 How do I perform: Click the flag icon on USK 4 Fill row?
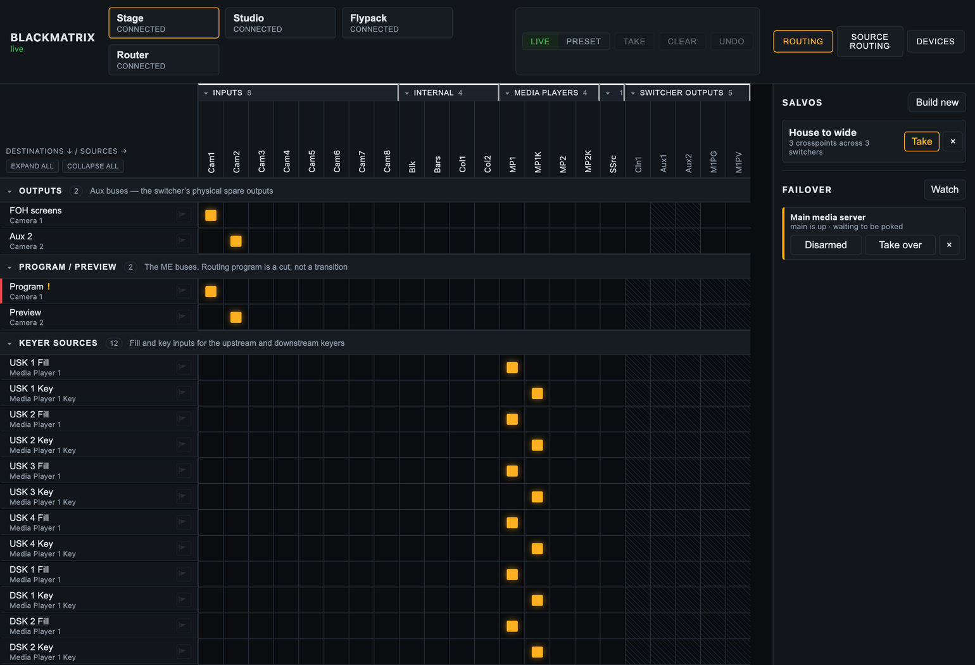184,522
